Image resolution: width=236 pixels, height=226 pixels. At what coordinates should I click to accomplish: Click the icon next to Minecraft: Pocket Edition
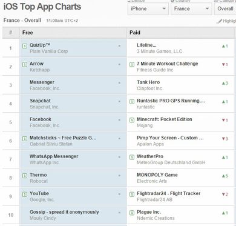[132, 120]
